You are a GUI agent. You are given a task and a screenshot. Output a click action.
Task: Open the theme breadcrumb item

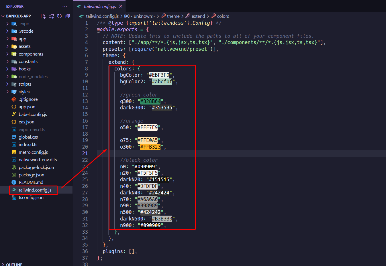point(174,16)
